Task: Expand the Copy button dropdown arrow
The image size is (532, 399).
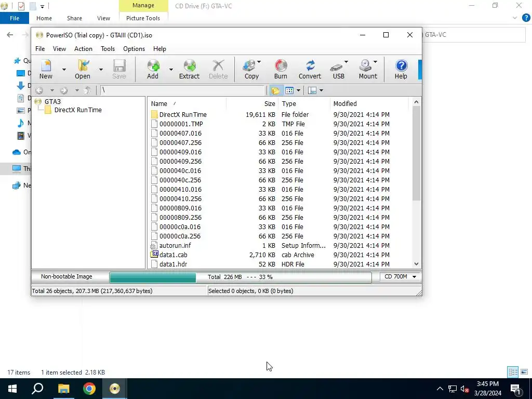Action: (x=259, y=62)
